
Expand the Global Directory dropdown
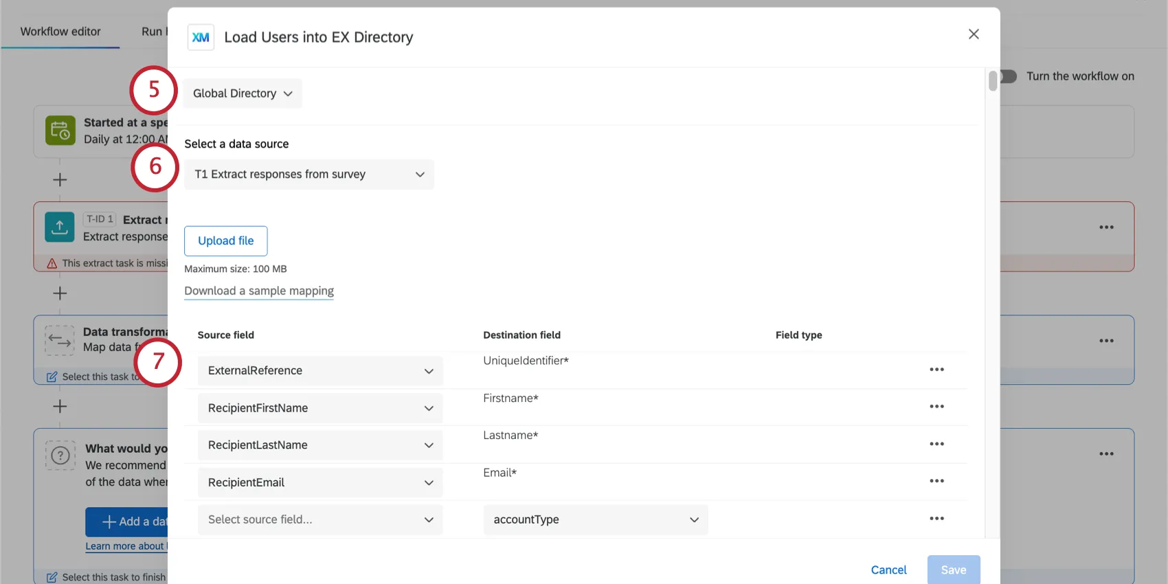[x=242, y=93]
